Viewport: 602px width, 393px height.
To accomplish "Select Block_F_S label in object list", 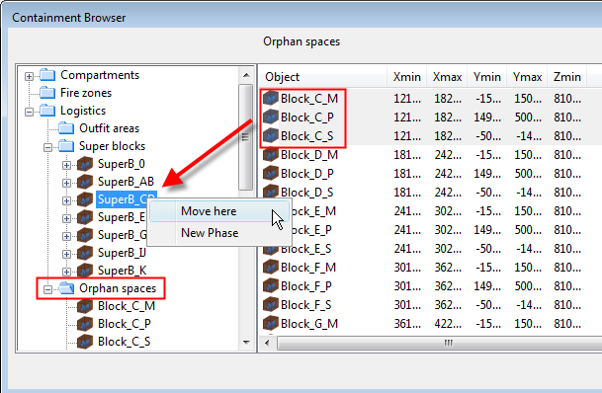I will pyautogui.click(x=306, y=305).
